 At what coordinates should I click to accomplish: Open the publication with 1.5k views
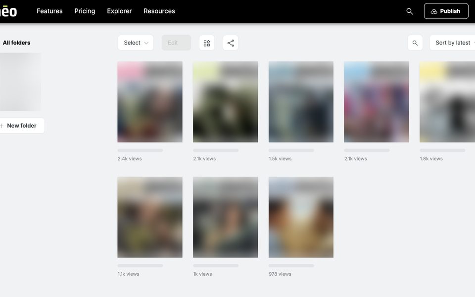(x=301, y=102)
